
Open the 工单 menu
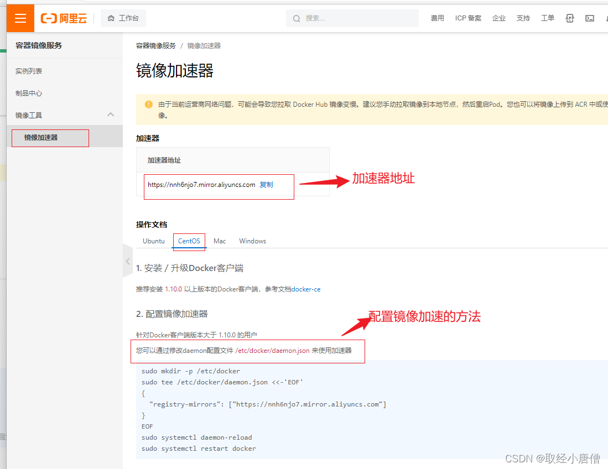pos(548,18)
